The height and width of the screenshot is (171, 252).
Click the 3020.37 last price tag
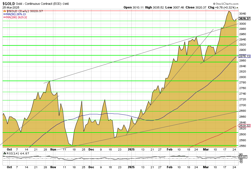[x=245, y=19]
